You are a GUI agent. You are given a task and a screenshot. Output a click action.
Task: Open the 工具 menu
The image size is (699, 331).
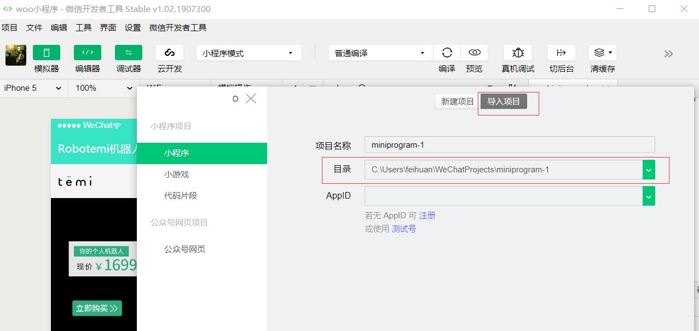point(83,28)
